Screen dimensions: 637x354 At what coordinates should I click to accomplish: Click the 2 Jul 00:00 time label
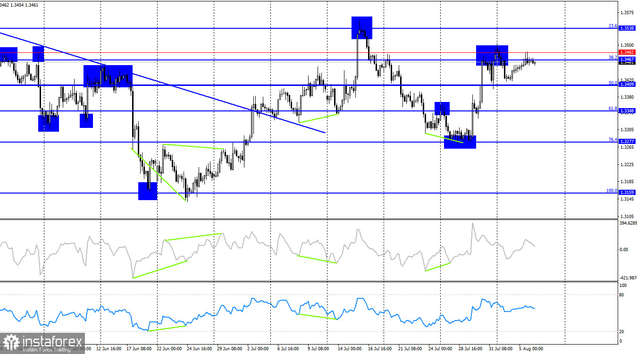coord(258,349)
